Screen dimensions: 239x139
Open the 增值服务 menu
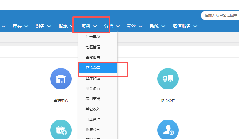pos(182,26)
